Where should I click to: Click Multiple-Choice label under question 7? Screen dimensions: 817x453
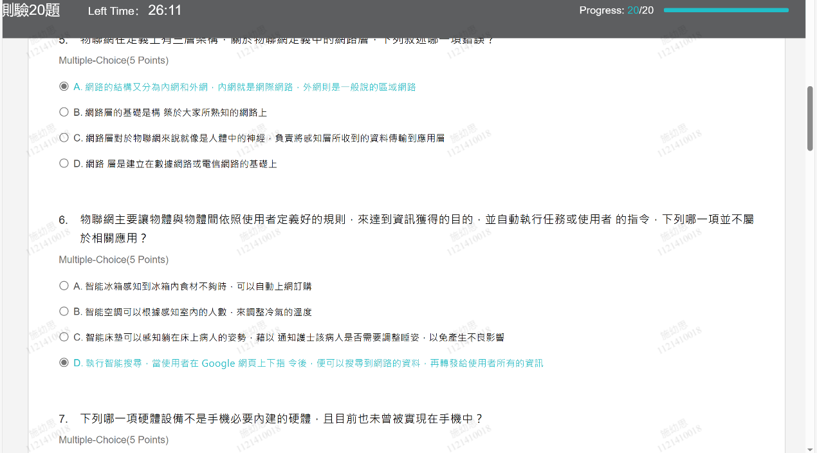113,440
